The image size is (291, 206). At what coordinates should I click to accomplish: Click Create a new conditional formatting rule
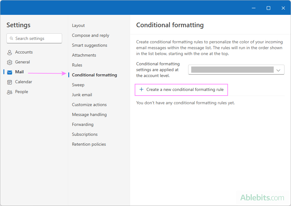click(181, 89)
